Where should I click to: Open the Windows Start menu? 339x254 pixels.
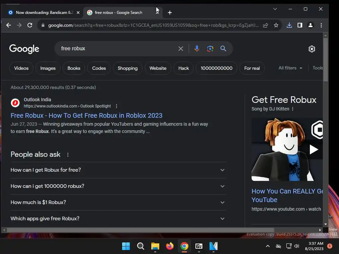click(x=126, y=246)
